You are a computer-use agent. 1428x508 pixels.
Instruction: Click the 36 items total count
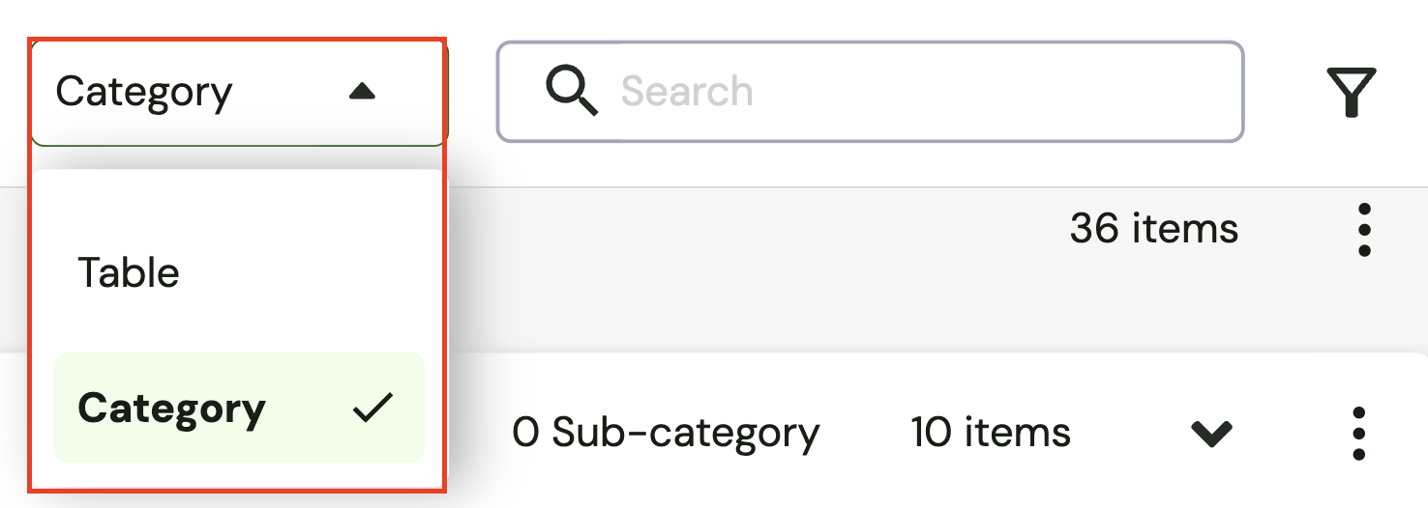(1153, 229)
